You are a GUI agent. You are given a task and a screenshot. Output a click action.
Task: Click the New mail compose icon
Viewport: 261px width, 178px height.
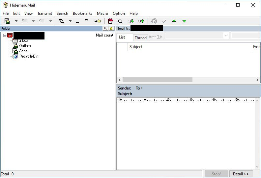7,21
